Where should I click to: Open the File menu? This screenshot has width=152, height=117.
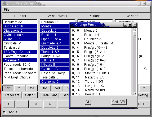click(7, 10)
